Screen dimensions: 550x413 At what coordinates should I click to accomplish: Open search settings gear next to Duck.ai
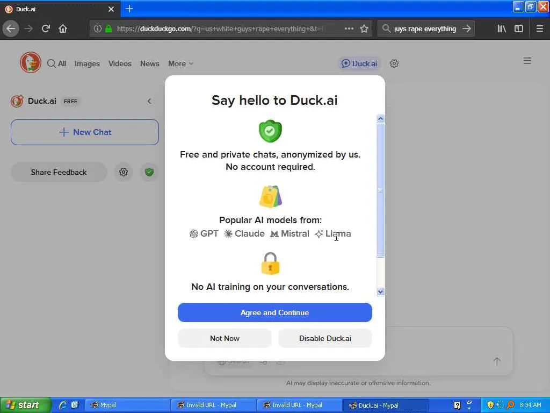click(394, 63)
